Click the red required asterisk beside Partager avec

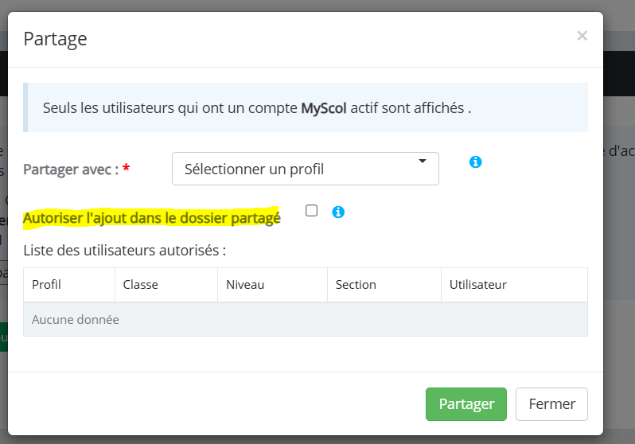point(127,167)
